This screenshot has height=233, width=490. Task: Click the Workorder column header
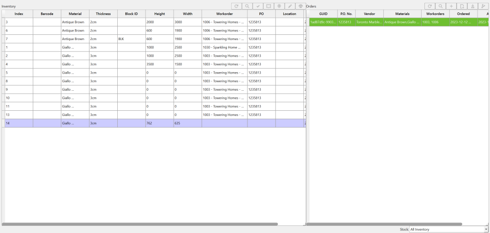224,14
